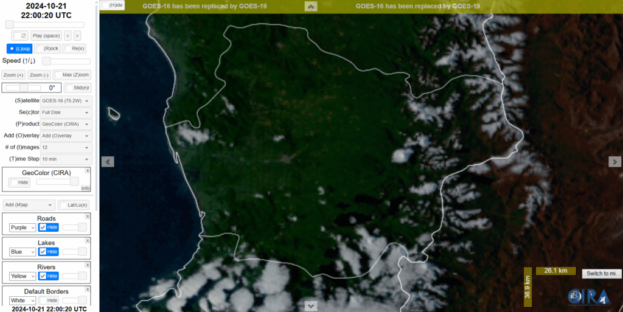Screen dimensions: 623x312
Task: Click the Switch to mi. button
Action: [601, 274]
